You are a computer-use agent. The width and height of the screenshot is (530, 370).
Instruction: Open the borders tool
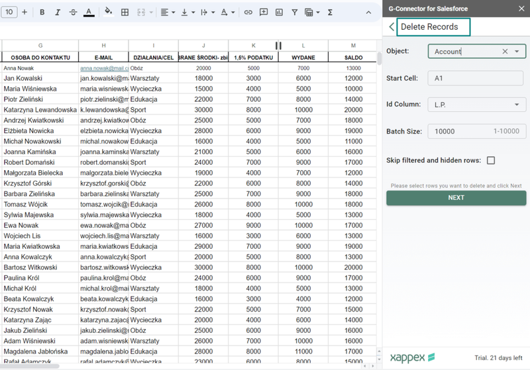pyautogui.click(x=125, y=12)
